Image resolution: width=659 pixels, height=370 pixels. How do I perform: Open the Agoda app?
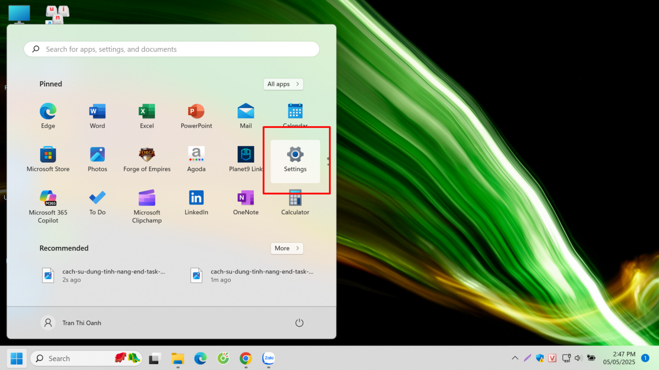196,160
